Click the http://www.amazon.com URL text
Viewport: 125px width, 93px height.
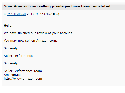(23, 79)
